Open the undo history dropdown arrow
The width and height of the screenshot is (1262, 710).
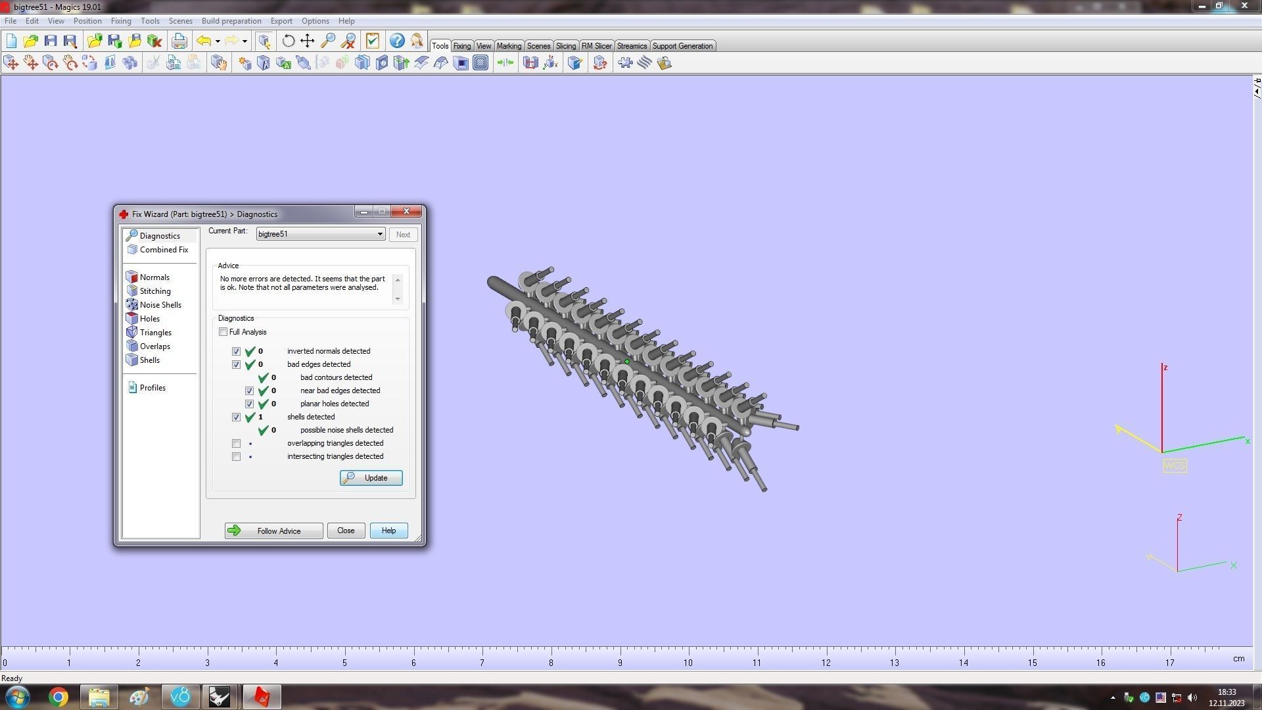(x=218, y=41)
